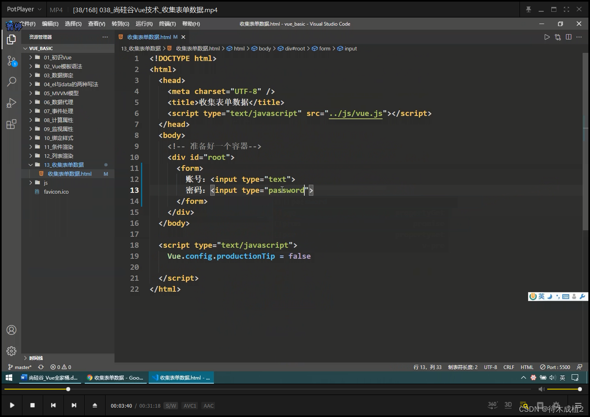Close the 收集表单数据.html editor tab

click(x=183, y=37)
